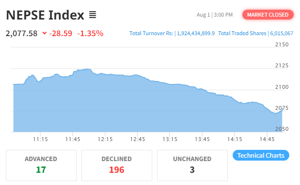This screenshot has width=300, height=185.
Task: Open the hamburger menu next to NEPSE Index
Action: 93,15
